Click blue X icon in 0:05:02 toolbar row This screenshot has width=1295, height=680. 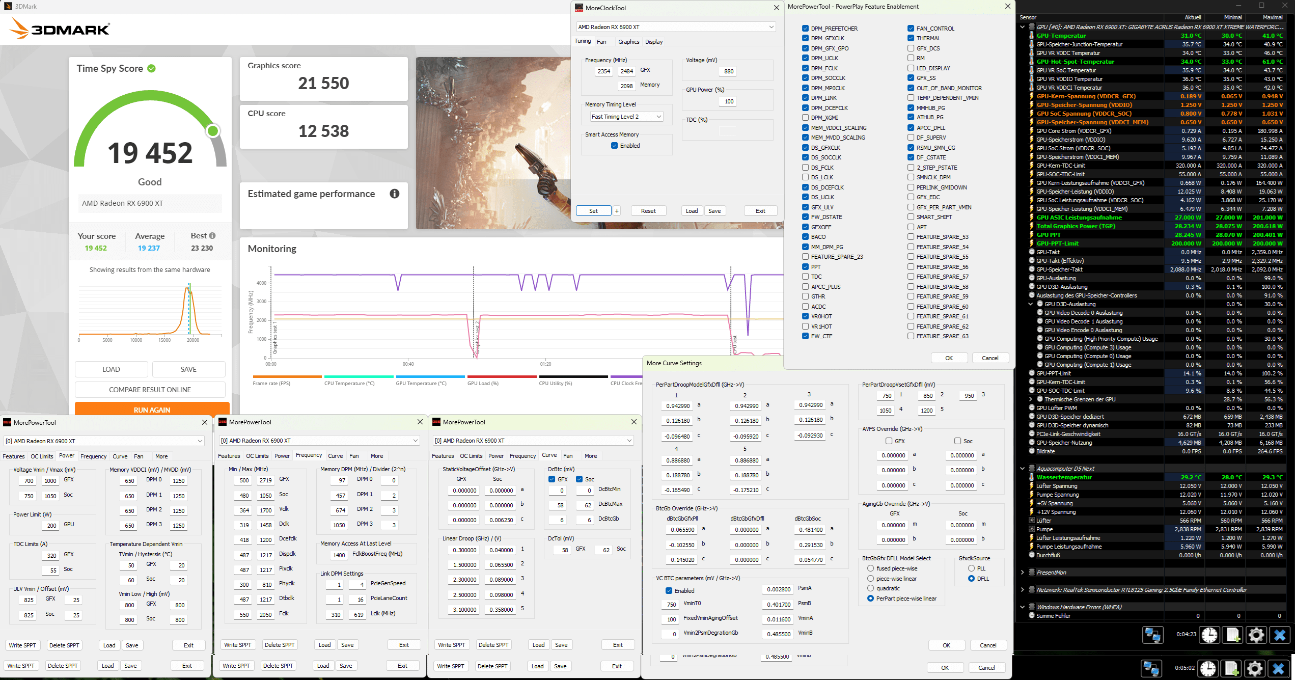[1278, 668]
